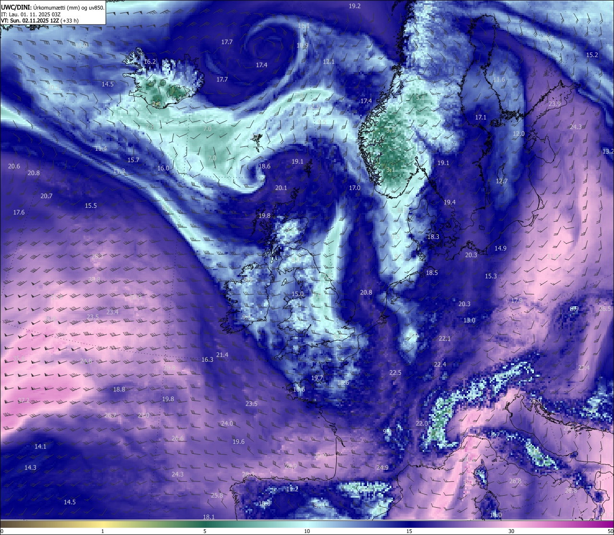Screen dimensions: 614x535
Task: Click the 18.6 value on the map
Action: (x=264, y=166)
